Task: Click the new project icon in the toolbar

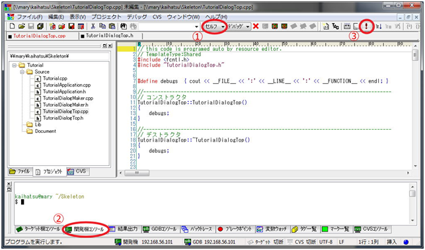Action: tap(53, 26)
